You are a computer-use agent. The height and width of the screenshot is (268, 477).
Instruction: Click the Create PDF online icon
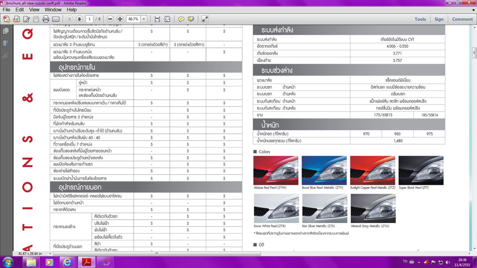(6, 19)
